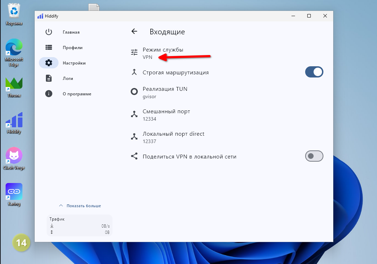Select the Настройки menu item
377x264 pixels.
tap(74, 63)
